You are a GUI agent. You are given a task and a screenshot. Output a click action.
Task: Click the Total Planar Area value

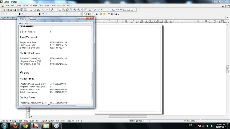click(58, 92)
